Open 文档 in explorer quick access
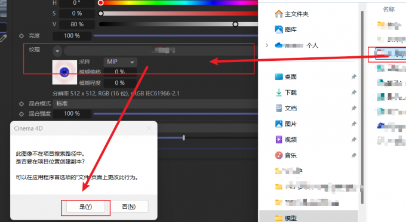Viewport: 406px width, 222px height. (285, 108)
